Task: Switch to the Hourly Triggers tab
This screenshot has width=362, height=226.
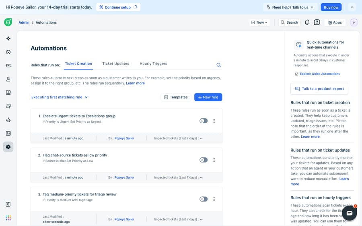Action: pyautogui.click(x=153, y=64)
